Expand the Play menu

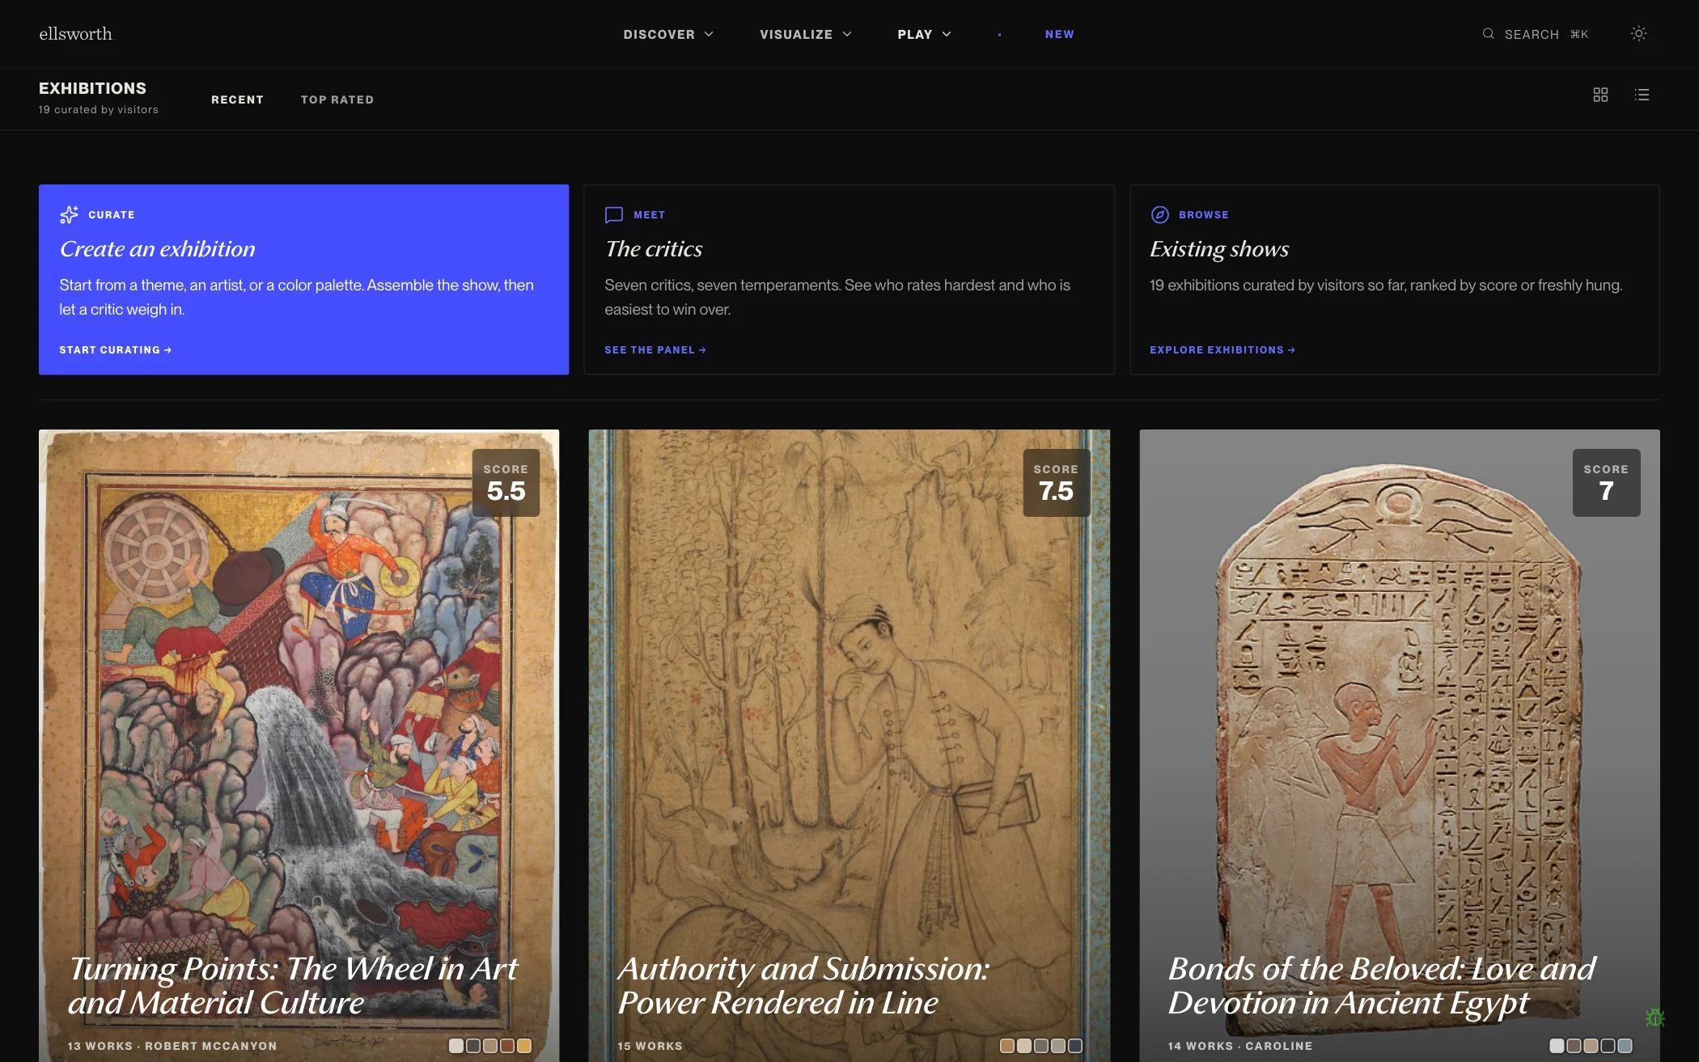(924, 34)
